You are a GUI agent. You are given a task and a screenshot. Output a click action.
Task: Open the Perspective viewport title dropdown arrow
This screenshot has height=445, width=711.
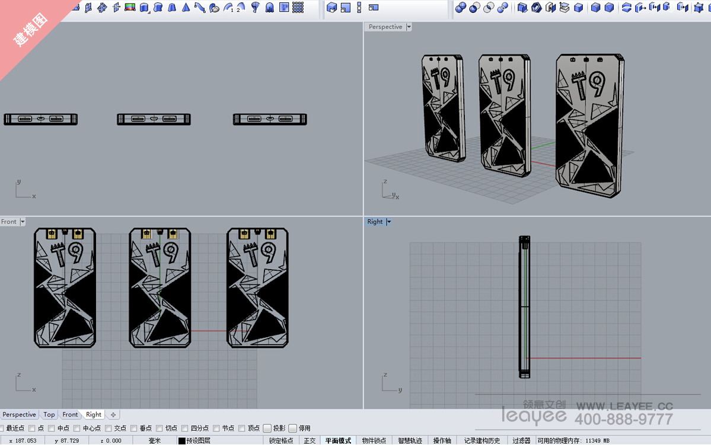point(409,27)
